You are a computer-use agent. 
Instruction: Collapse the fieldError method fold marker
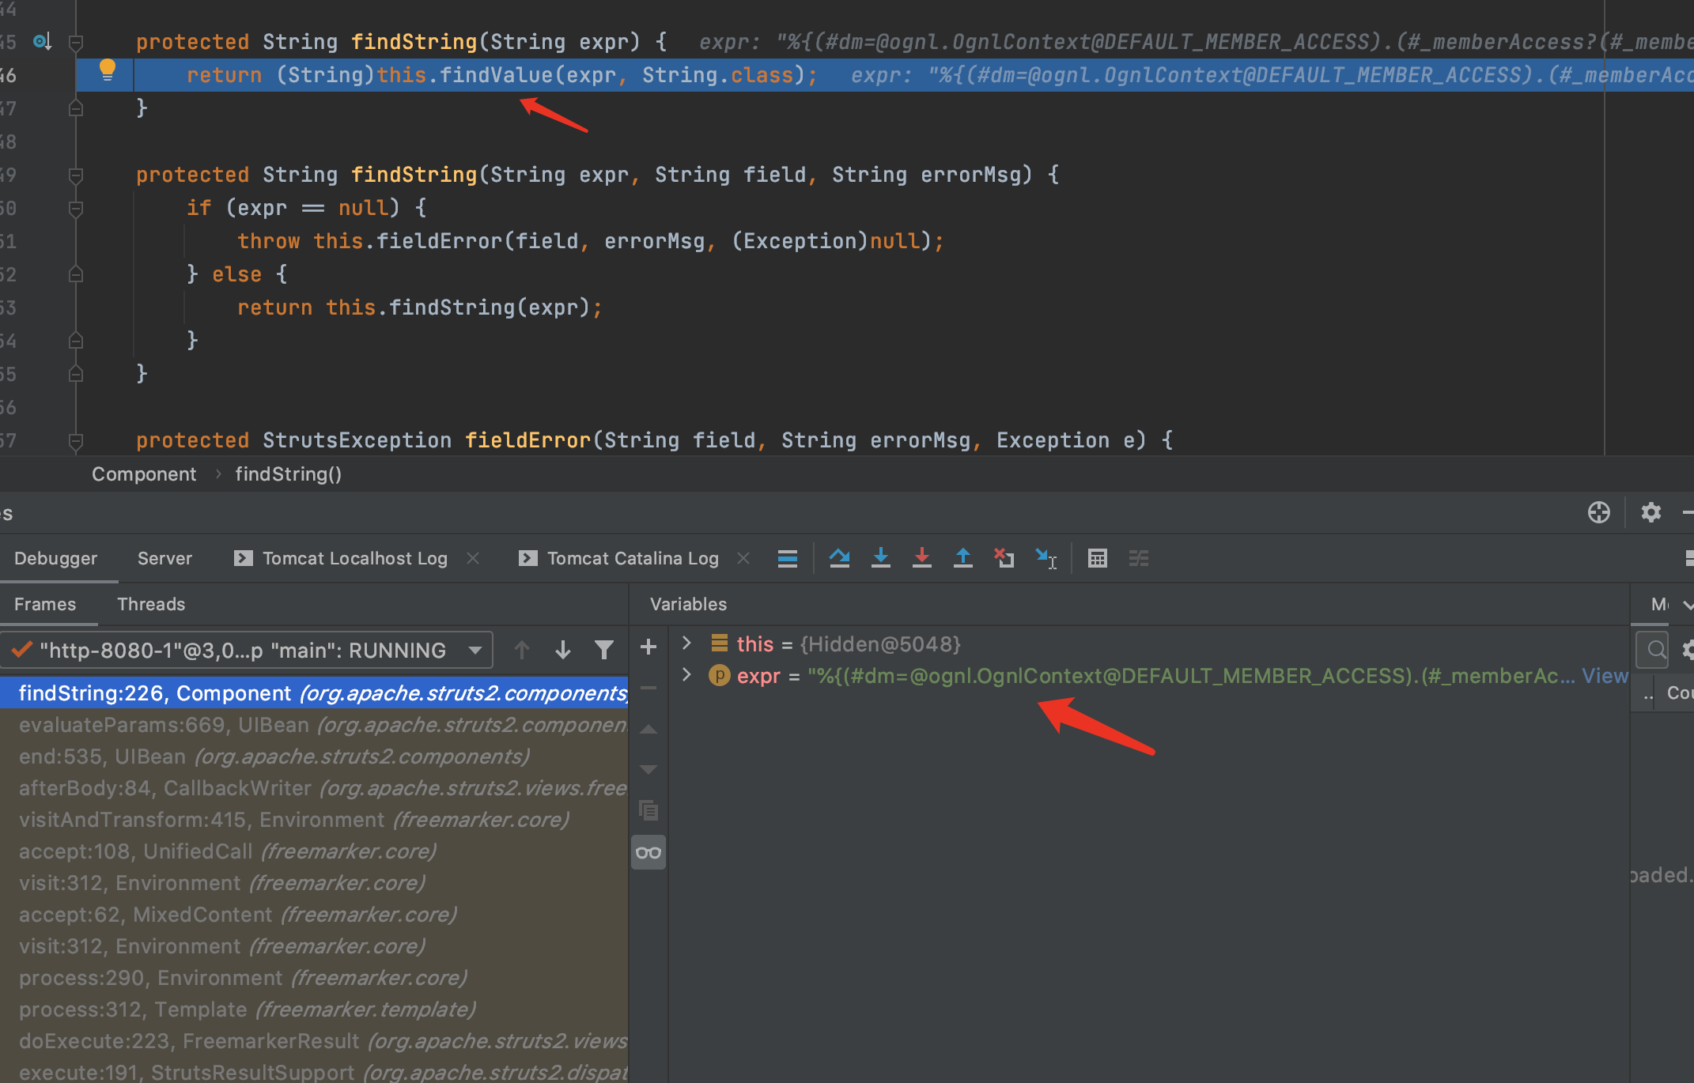click(x=76, y=440)
